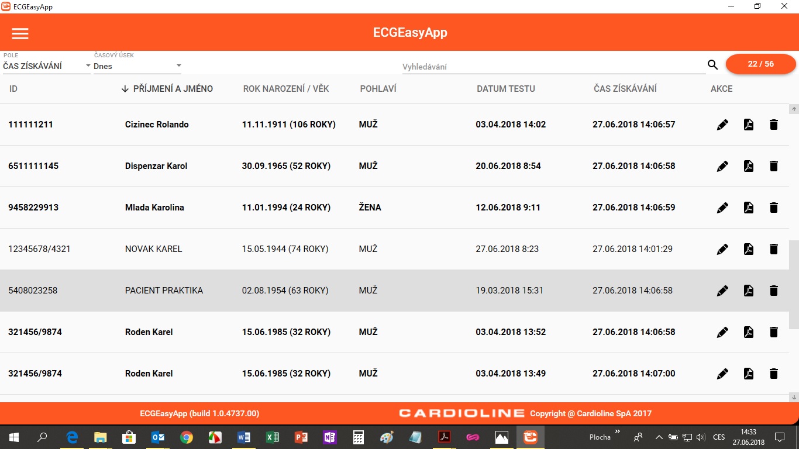
Task: Click acquisition time 27.06.2018 14:01:29
Action: 632,249
